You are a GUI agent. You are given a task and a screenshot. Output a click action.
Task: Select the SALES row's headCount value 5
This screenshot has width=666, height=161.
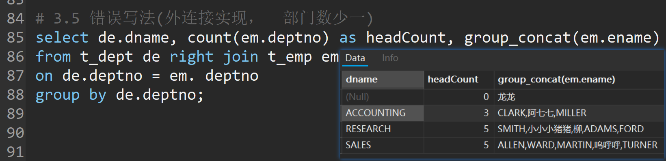(x=459, y=145)
